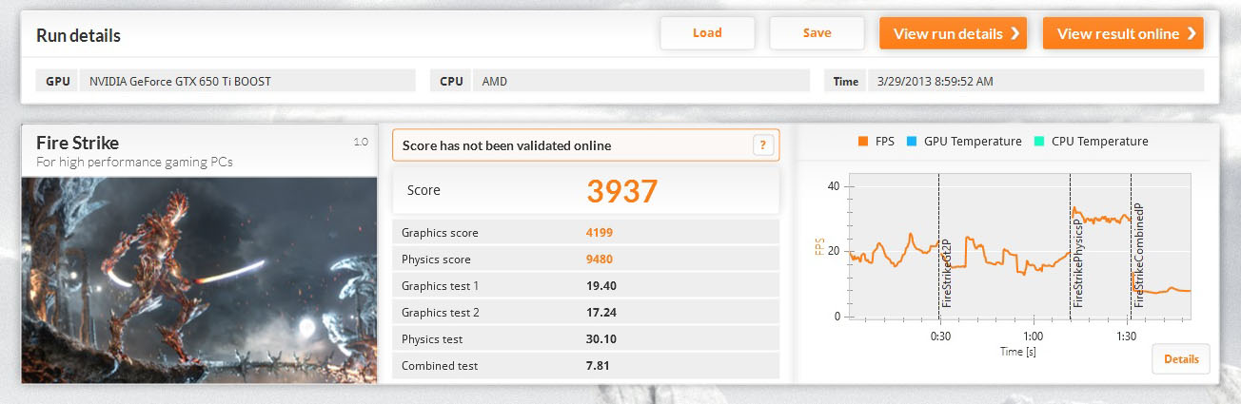The height and width of the screenshot is (404, 1241).
Task: Click the overall score 3937
Action: coord(621,191)
